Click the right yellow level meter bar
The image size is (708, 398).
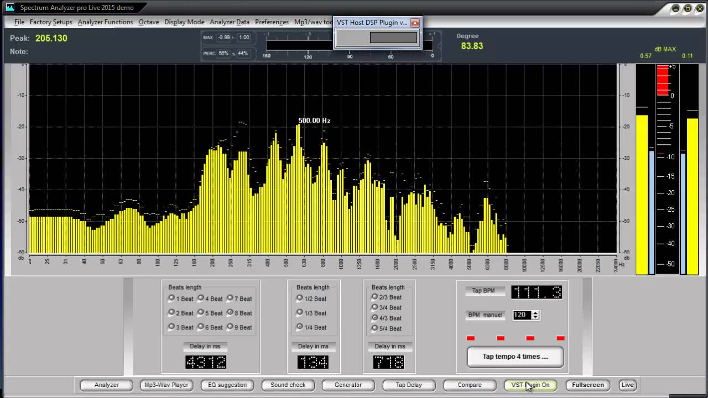tap(693, 196)
